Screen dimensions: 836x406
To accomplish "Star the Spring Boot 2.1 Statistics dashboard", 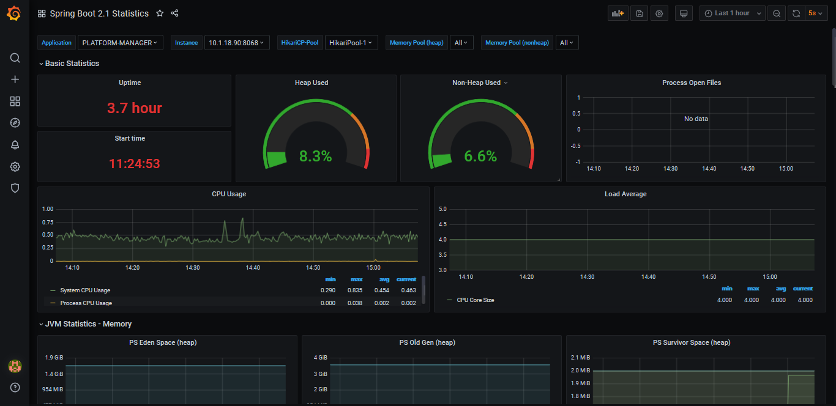I will tap(160, 13).
